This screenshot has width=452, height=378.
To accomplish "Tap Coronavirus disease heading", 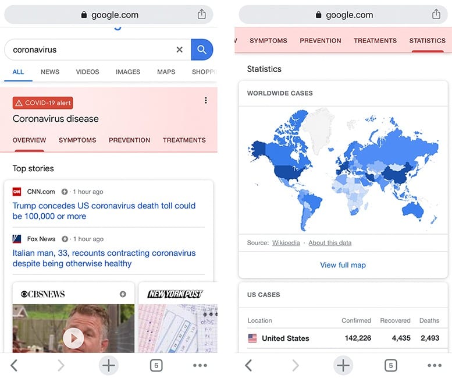I will (56, 119).
